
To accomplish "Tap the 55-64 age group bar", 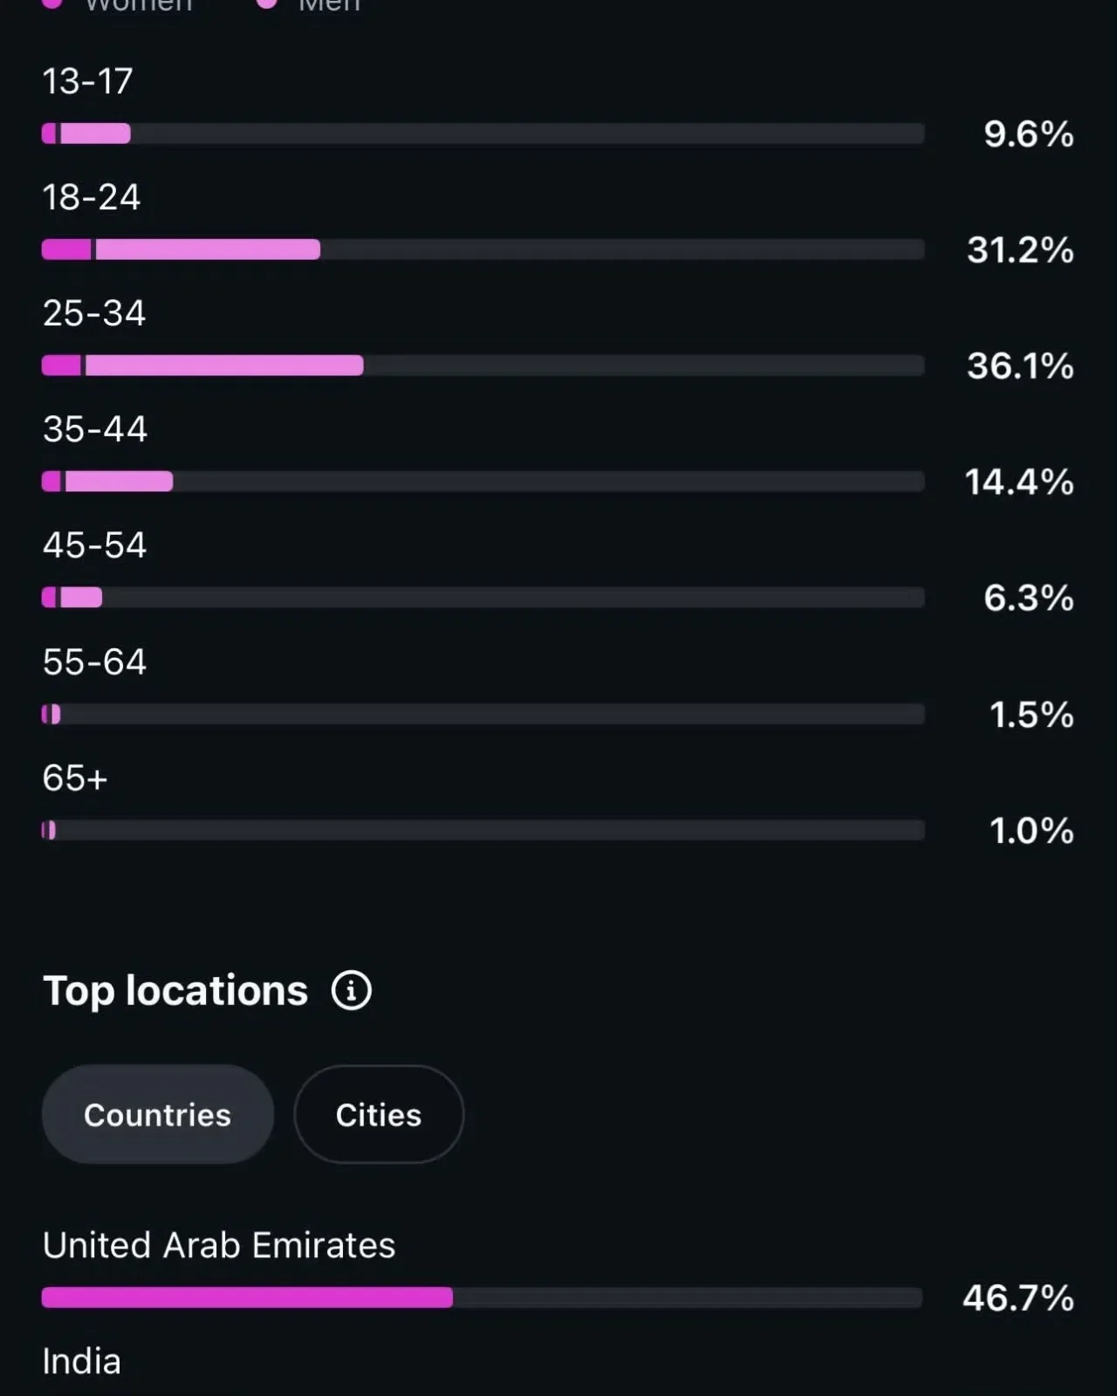I will click(483, 715).
